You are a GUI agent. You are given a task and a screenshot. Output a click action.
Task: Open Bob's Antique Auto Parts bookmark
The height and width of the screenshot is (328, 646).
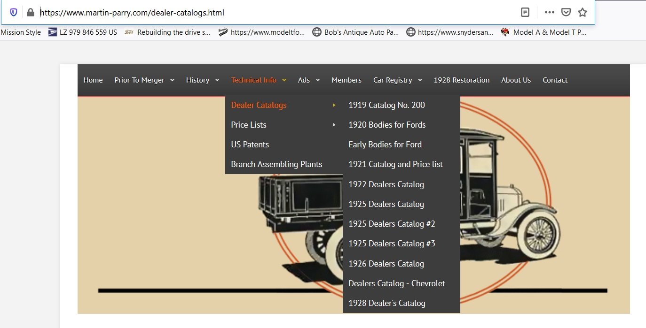355,32
